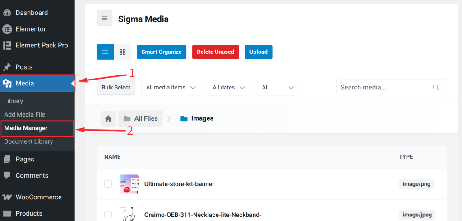462x221 pixels.
Task: Click the Oraimo-OEB-311-Necklace-lite-Neckband file name
Action: (203, 215)
